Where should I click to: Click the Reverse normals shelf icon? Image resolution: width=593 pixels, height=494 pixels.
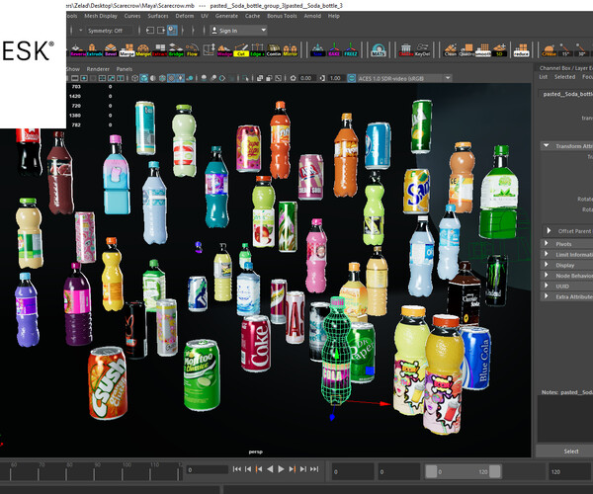coord(78,50)
